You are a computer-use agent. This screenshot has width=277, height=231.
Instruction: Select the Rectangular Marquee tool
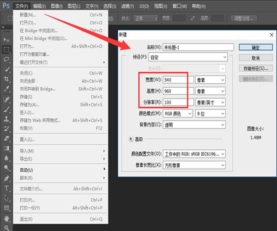(7, 49)
